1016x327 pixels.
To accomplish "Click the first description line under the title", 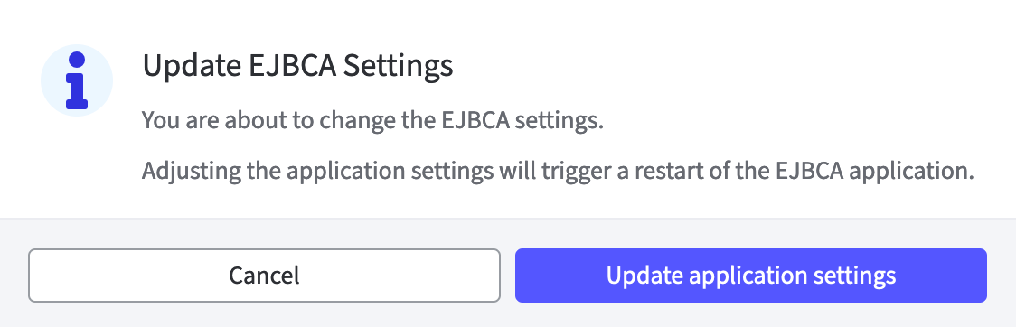I will tap(372, 120).
